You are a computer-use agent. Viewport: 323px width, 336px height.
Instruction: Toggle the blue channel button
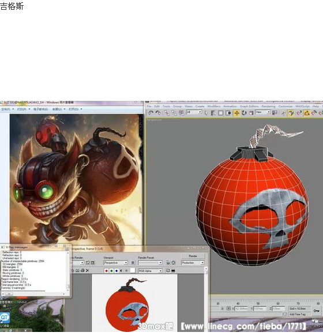click(x=117, y=271)
